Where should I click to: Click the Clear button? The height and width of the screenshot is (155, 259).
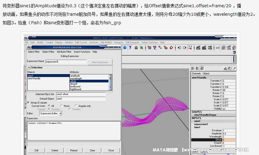tap(92, 150)
